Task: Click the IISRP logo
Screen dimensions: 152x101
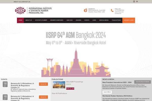Action: pyautogui.click(x=20, y=11)
